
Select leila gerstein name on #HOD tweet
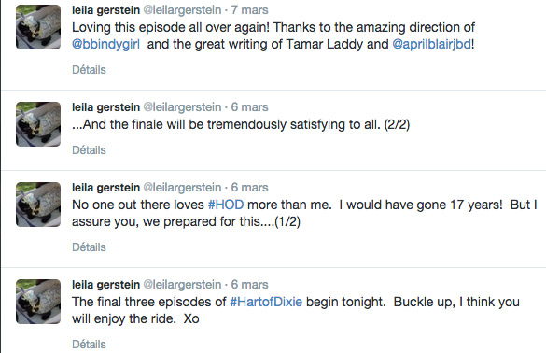click(105, 188)
